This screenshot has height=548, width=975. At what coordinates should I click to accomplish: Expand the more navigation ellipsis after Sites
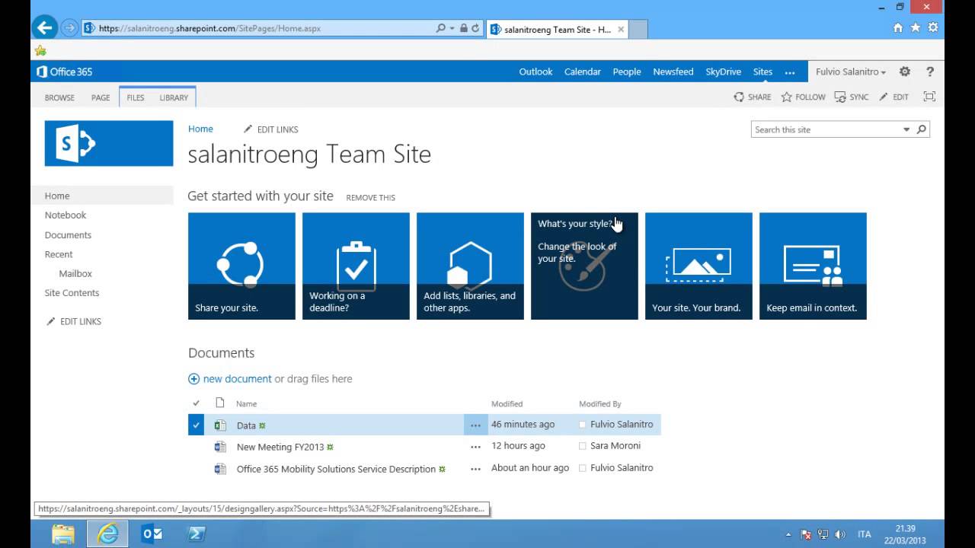790,72
